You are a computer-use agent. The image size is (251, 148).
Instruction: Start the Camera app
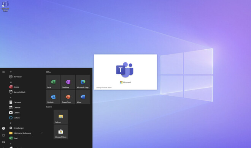coord(14,112)
